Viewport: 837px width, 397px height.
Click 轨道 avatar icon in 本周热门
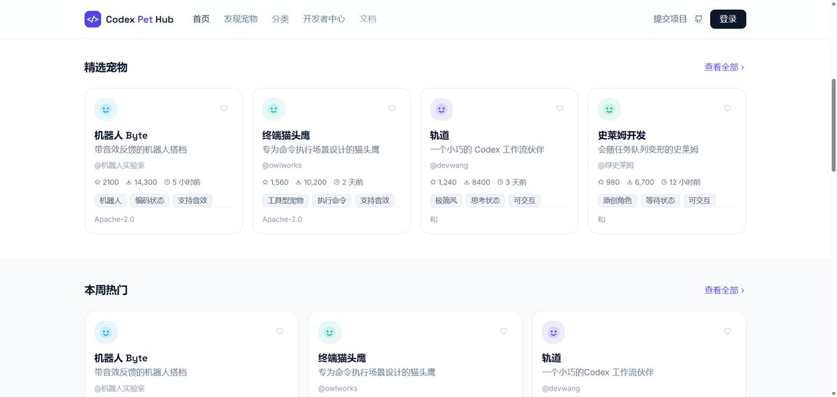553,332
